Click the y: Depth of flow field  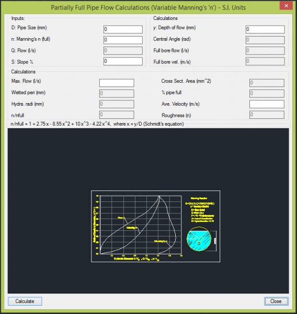(x=265, y=29)
